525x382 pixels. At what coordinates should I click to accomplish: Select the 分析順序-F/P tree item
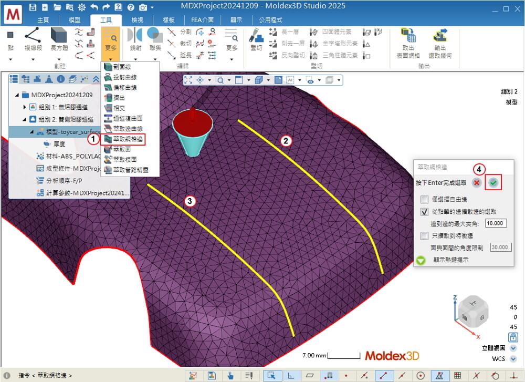[x=64, y=181]
